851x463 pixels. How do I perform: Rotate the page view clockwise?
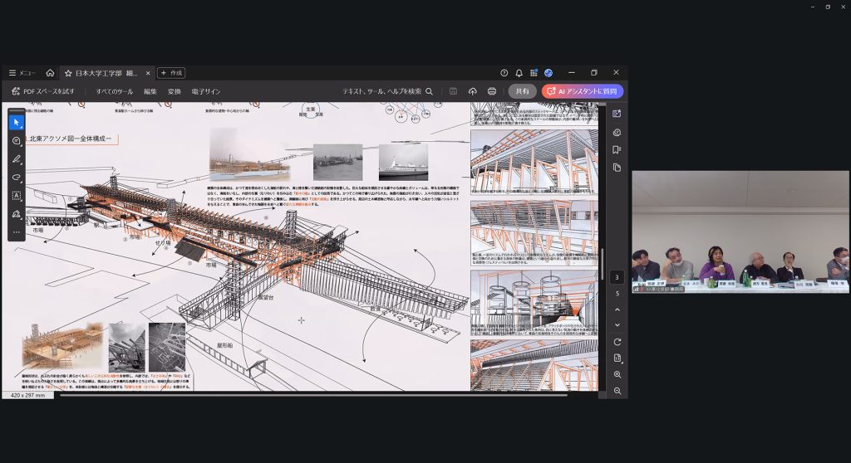click(617, 342)
